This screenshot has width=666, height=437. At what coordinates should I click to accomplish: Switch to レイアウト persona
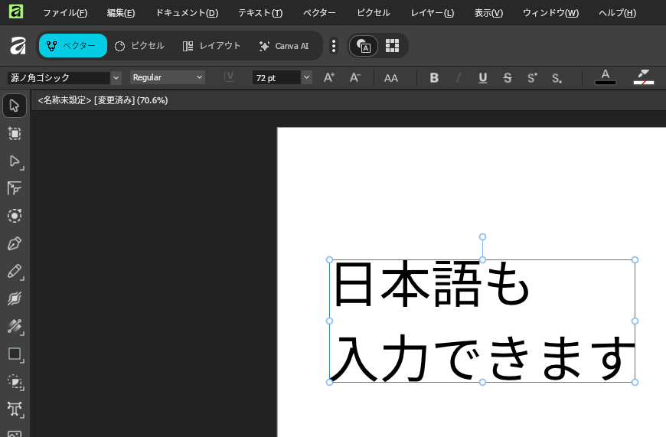[x=211, y=46]
